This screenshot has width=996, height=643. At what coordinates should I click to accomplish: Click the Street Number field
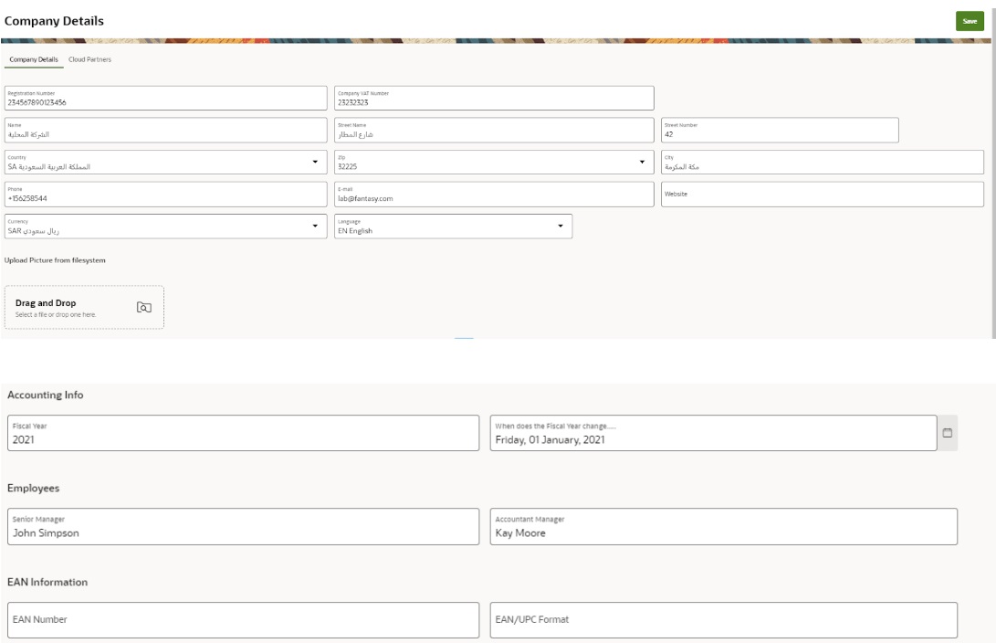tap(780, 130)
